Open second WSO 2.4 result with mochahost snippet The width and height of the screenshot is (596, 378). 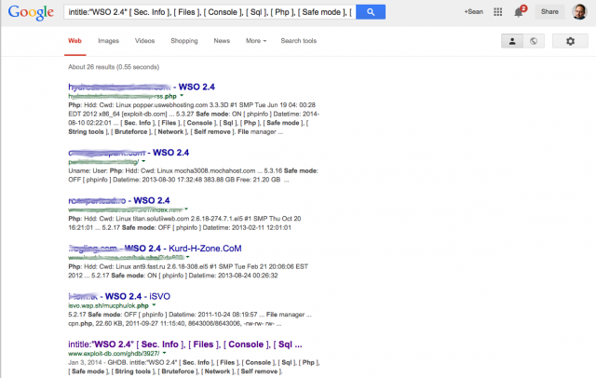click(129, 153)
